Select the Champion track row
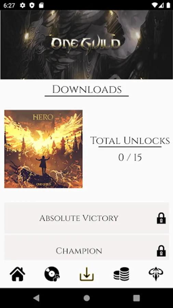 (x=86, y=248)
